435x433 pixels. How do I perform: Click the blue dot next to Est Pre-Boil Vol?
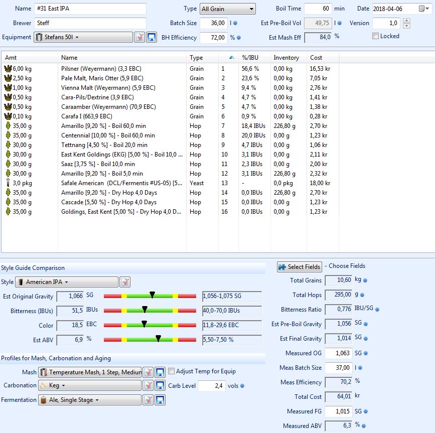[x=340, y=23]
